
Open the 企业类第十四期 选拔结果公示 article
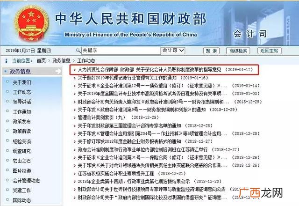tap(134, 181)
